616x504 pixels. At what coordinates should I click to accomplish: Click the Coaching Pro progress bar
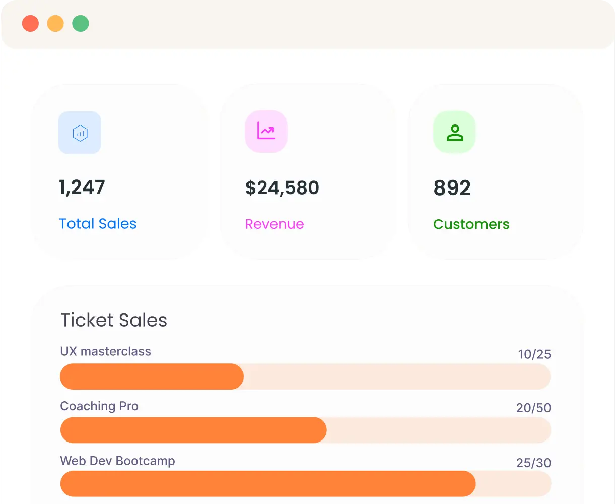[x=305, y=430]
